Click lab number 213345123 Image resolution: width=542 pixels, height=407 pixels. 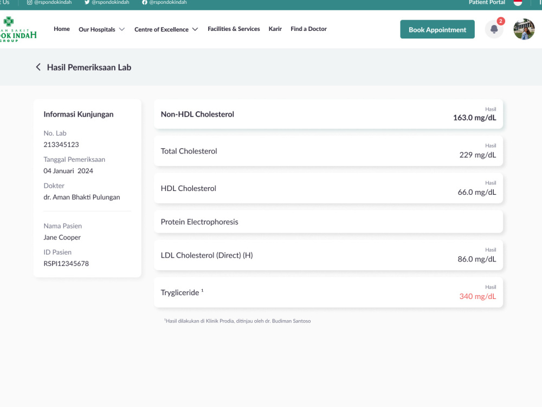(61, 145)
